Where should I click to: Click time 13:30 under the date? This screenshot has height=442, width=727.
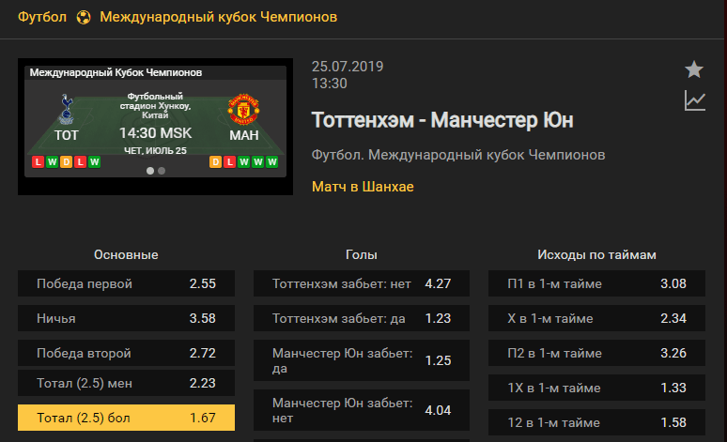(329, 84)
